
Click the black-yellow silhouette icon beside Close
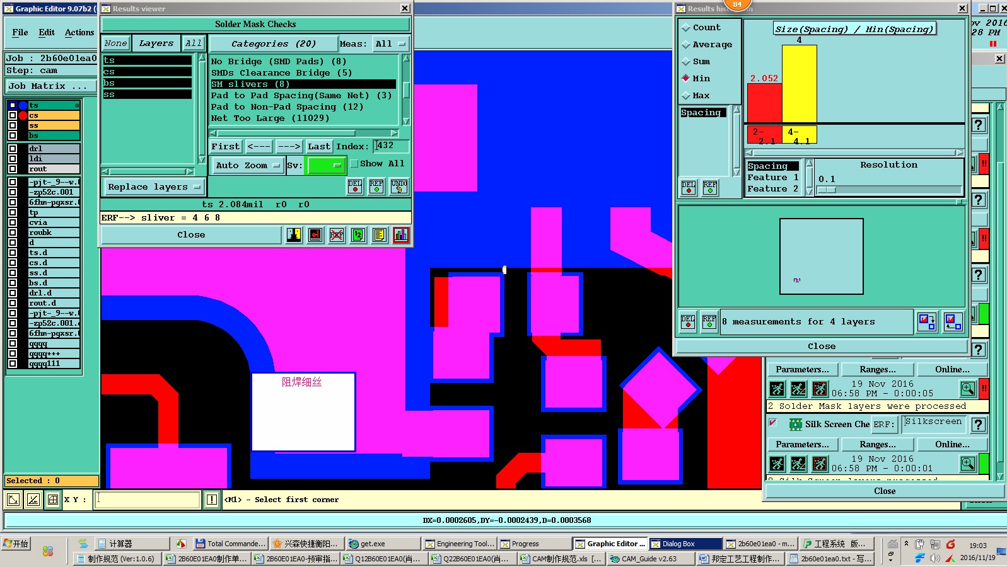[294, 235]
